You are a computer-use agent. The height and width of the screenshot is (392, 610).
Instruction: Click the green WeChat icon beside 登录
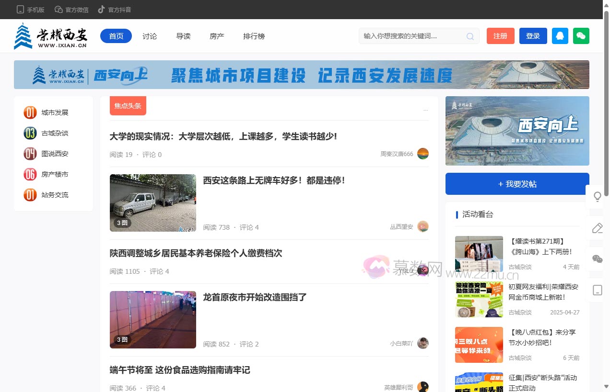click(x=581, y=36)
